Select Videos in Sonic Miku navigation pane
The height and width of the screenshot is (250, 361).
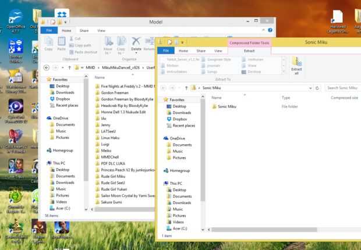[x=175, y=222]
